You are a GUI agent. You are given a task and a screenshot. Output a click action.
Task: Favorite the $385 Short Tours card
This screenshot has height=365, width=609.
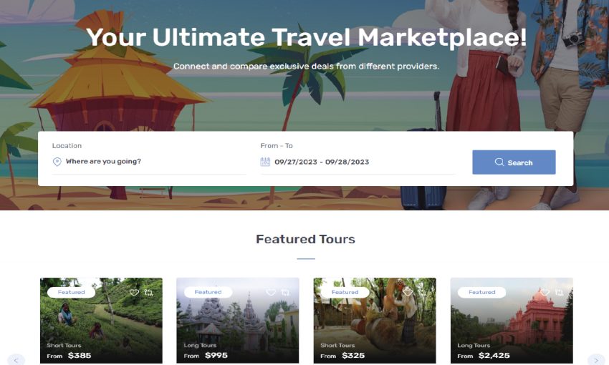point(134,293)
